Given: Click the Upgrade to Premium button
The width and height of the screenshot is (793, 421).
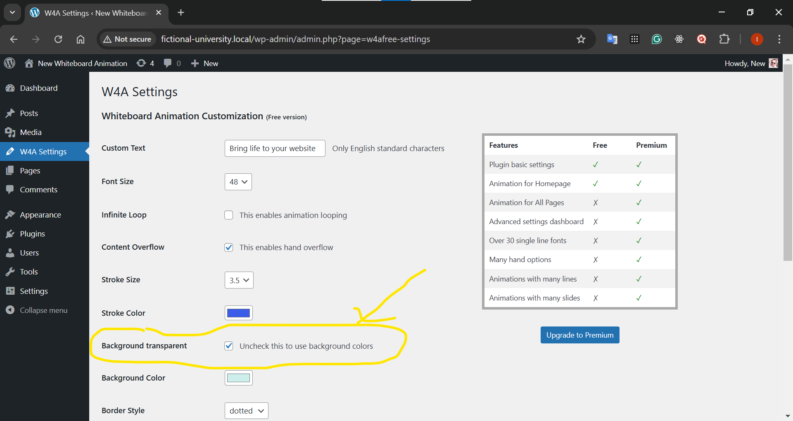Looking at the screenshot, I should pos(579,335).
